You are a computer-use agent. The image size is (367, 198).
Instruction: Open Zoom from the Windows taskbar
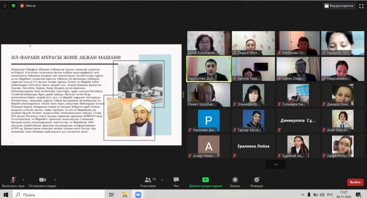click(x=138, y=195)
